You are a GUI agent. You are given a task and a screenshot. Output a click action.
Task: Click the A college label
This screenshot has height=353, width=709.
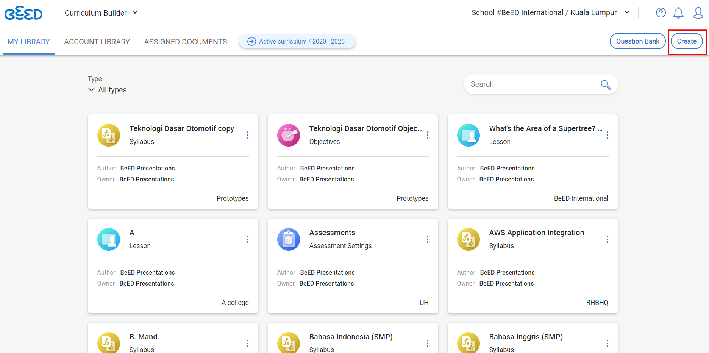pos(235,303)
